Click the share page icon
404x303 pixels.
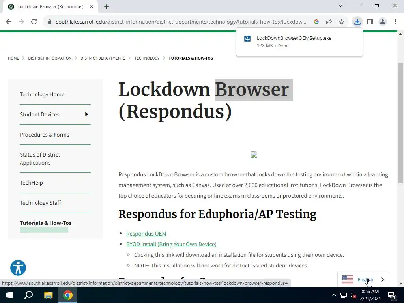click(x=329, y=22)
